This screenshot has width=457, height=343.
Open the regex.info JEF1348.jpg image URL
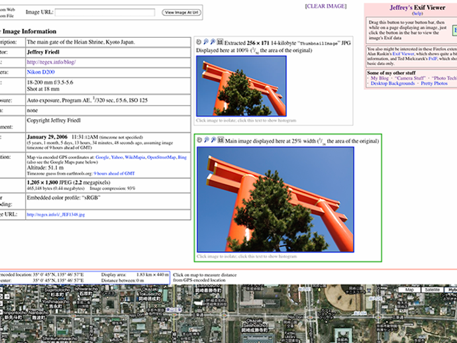coord(56,215)
